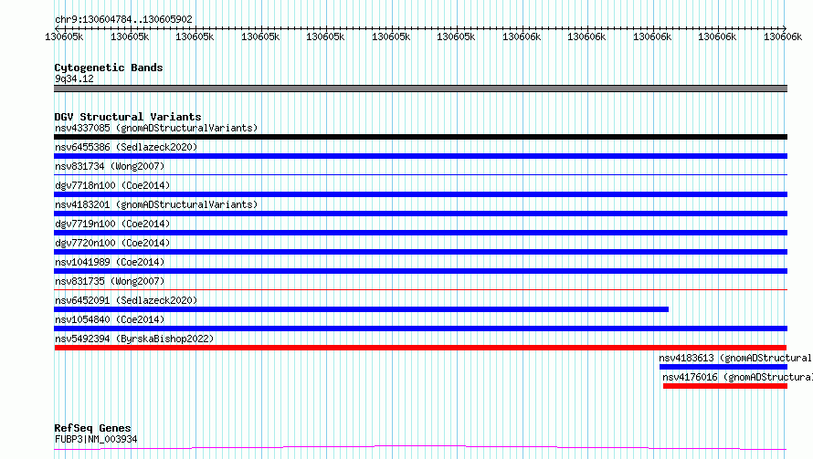Viewport: 813px width, 459px height.
Task: Click the 9q34.12 band label
Action: [x=74, y=78]
